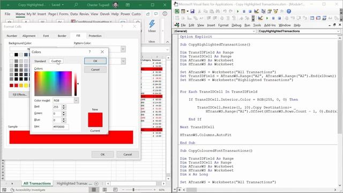Expand the CopyHighlightedTransactions procedure dropdown

click(338, 31)
